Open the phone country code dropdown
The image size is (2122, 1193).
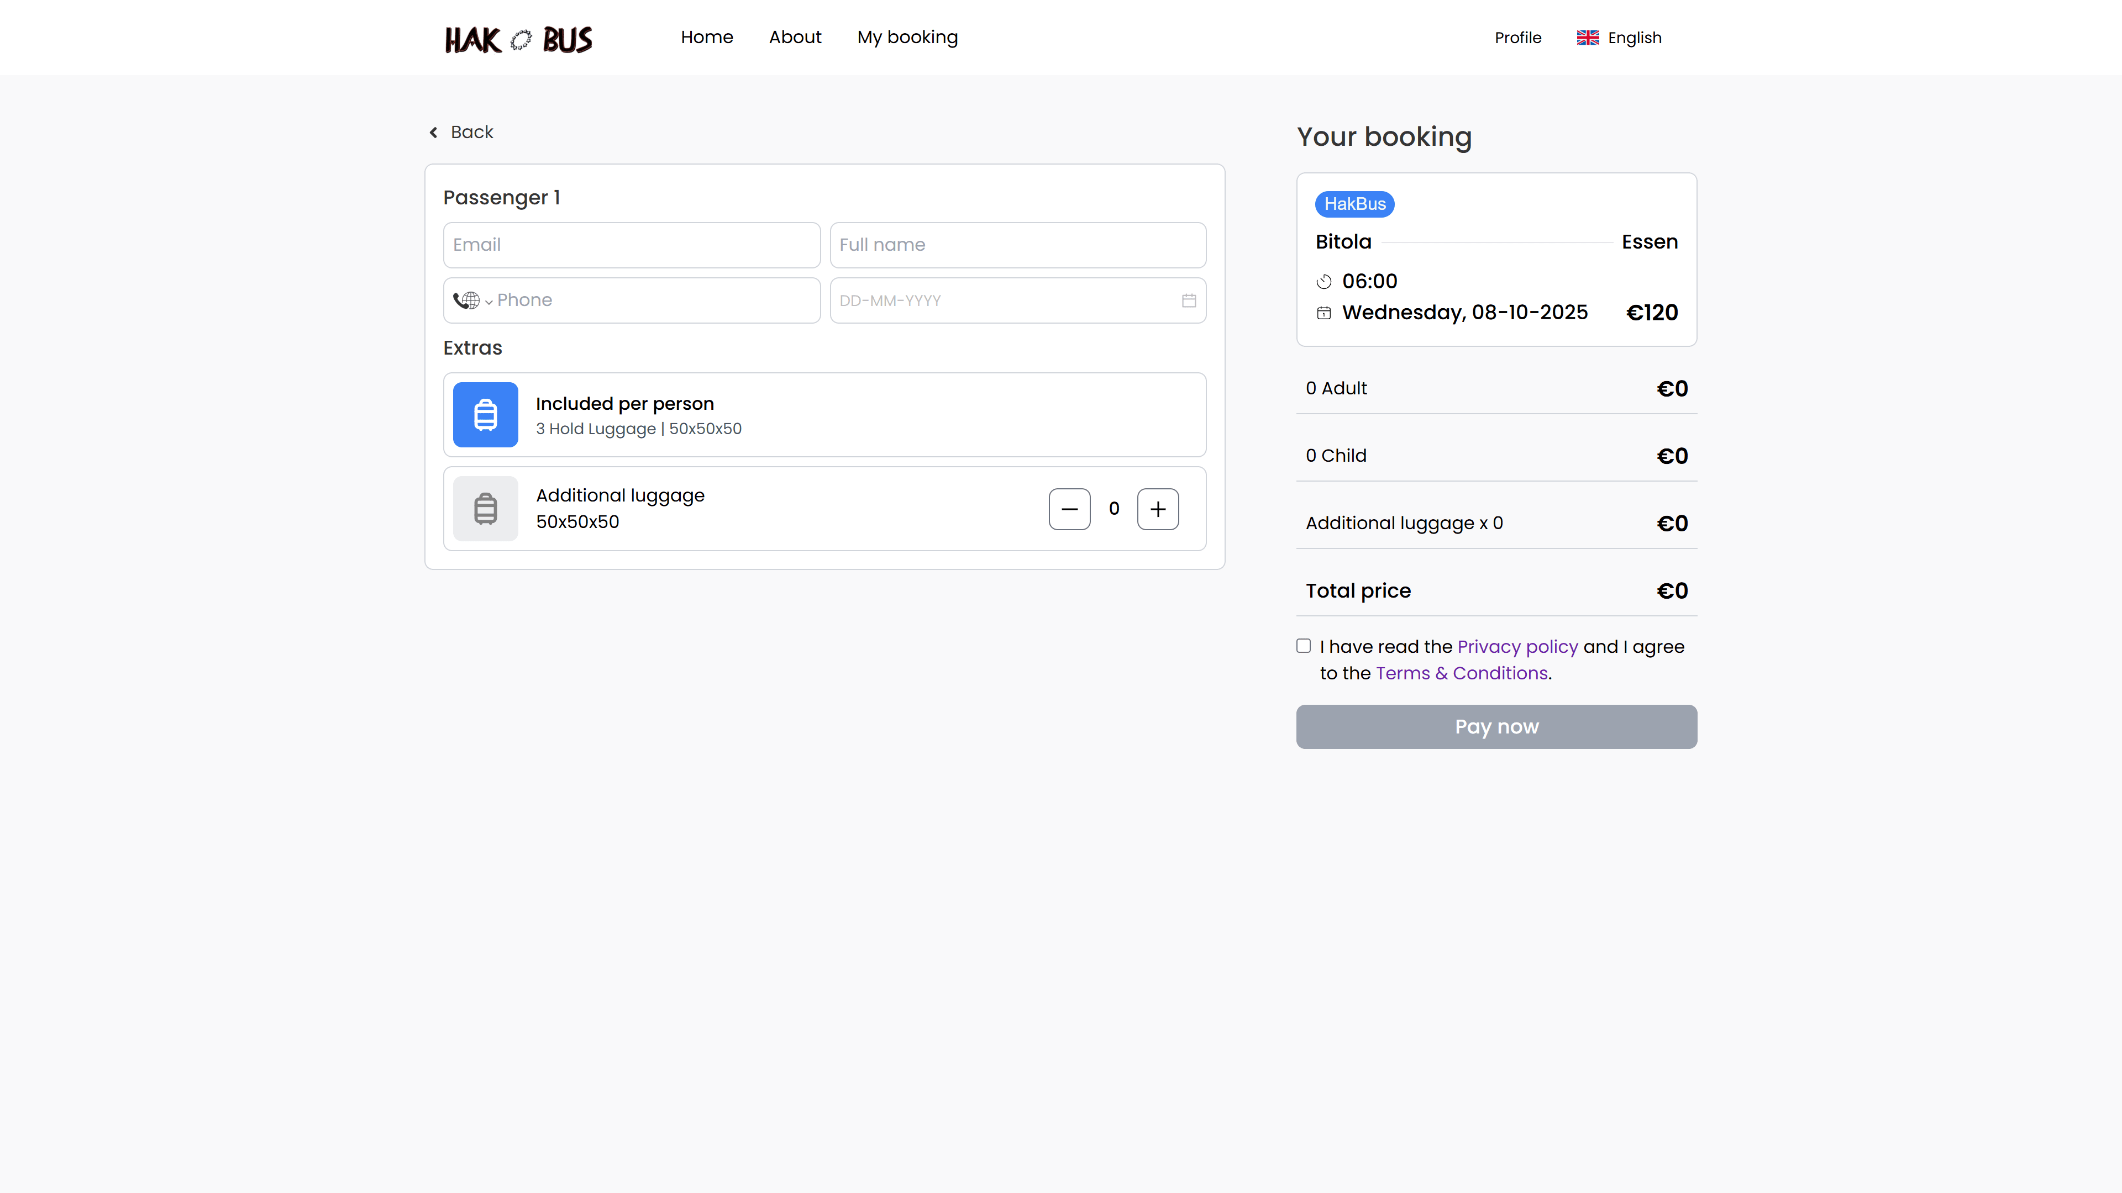point(473,300)
